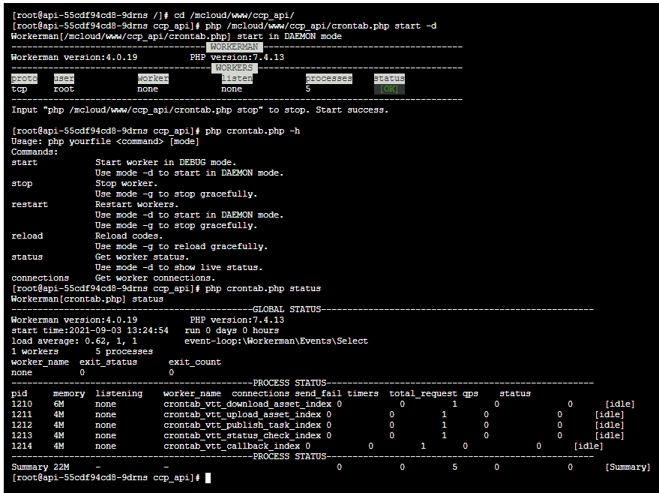Image resolution: width=659 pixels, height=493 pixels.
Task: Click the highlighted WORKERMAN banner label
Action: 235,47
